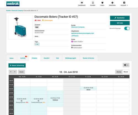Image resolution: width=138 pixels, height=115 pixels.
Task: Click the wetrok logo
Action: (x=13, y=4)
